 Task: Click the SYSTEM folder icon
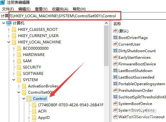coord(19,80)
